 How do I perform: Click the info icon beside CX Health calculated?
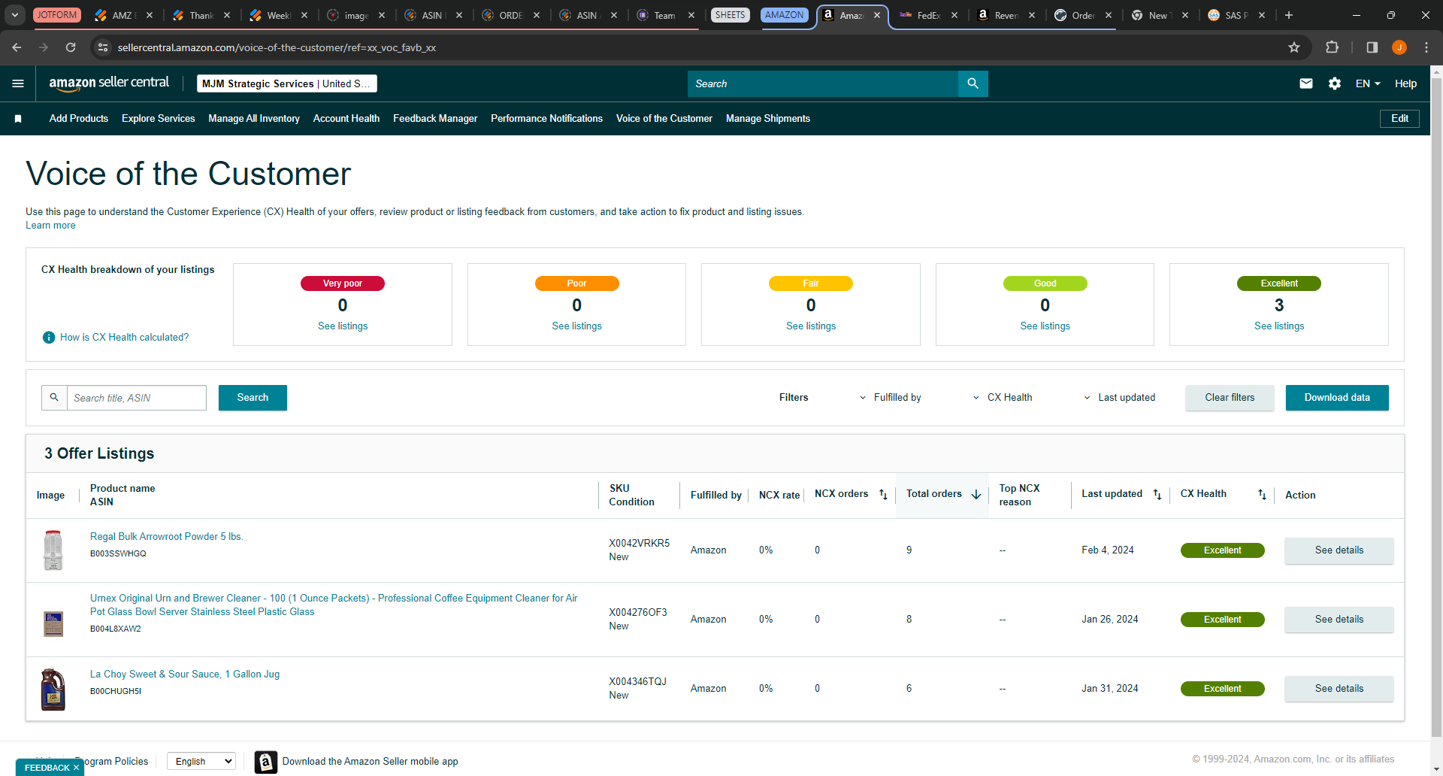coord(49,338)
